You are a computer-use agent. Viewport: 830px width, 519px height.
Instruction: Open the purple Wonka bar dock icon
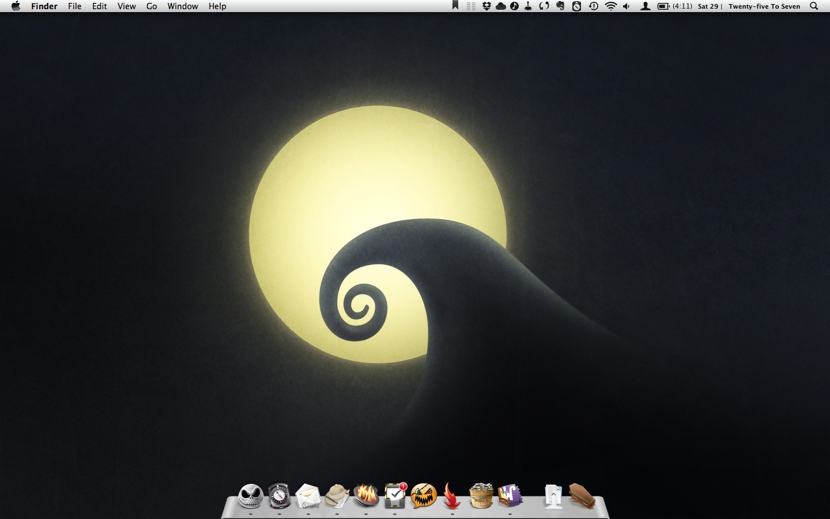(510, 496)
